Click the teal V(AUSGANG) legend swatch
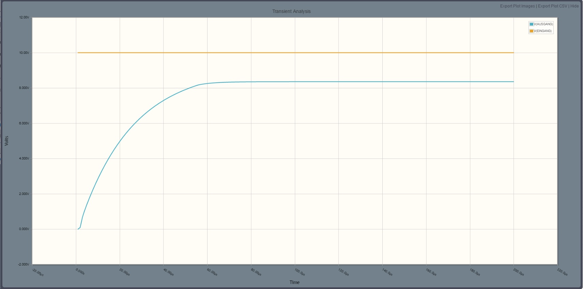583x289 pixels. pos(532,24)
